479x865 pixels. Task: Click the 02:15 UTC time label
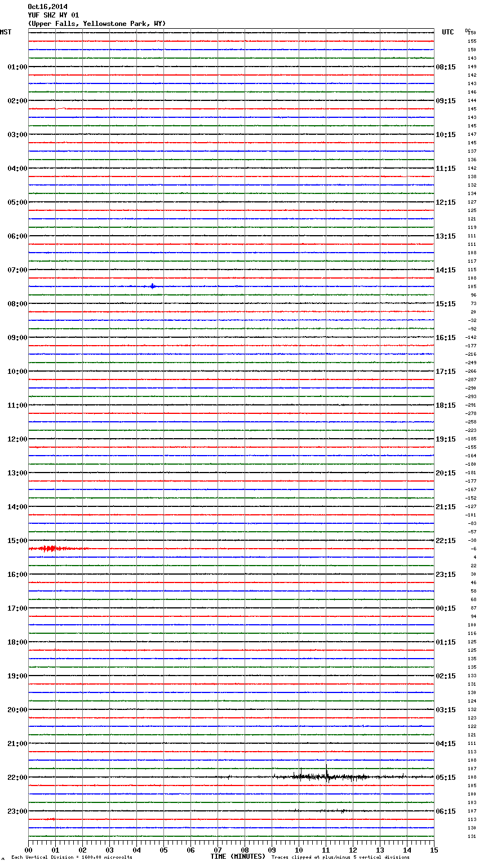pos(446,676)
